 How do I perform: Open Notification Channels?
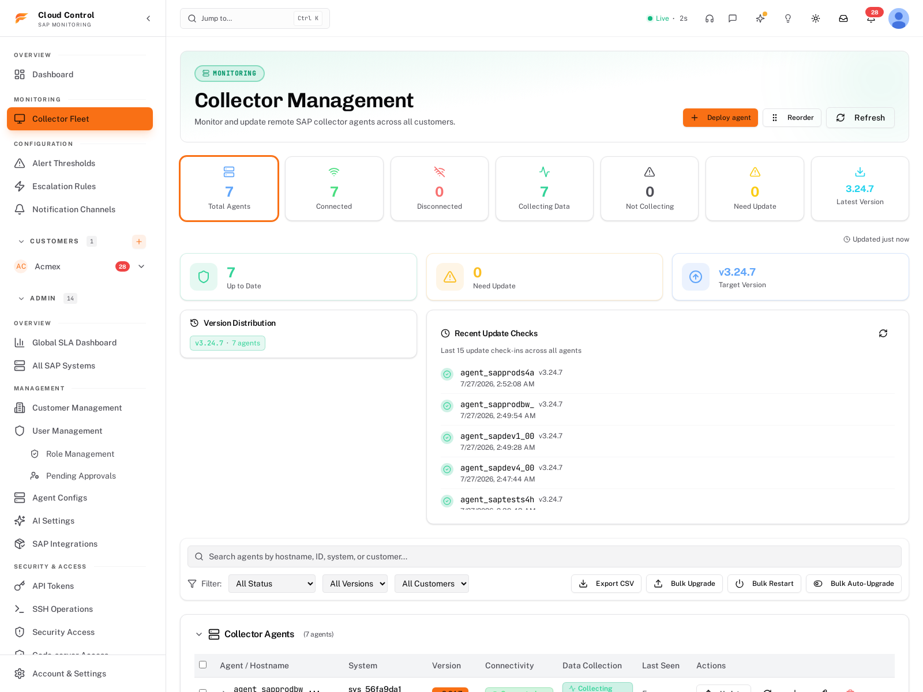pyautogui.click(x=80, y=209)
